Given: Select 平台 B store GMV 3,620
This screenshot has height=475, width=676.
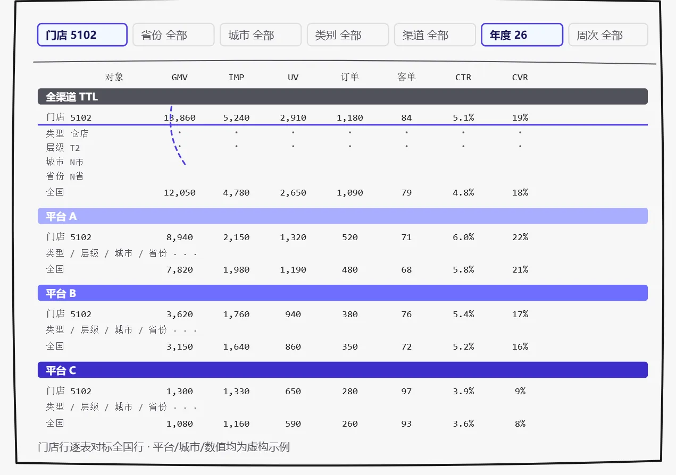Looking at the screenshot, I should [x=180, y=315].
